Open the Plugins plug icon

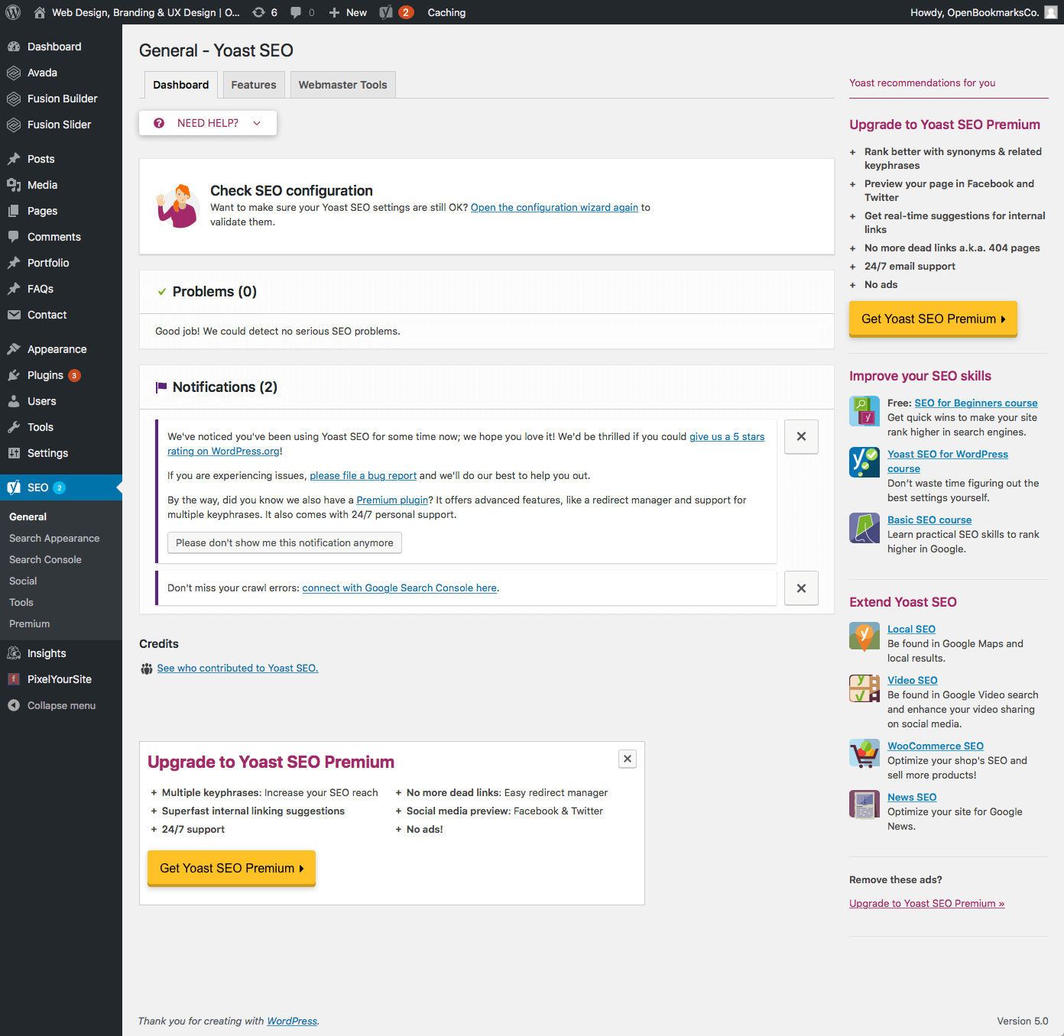coord(14,375)
